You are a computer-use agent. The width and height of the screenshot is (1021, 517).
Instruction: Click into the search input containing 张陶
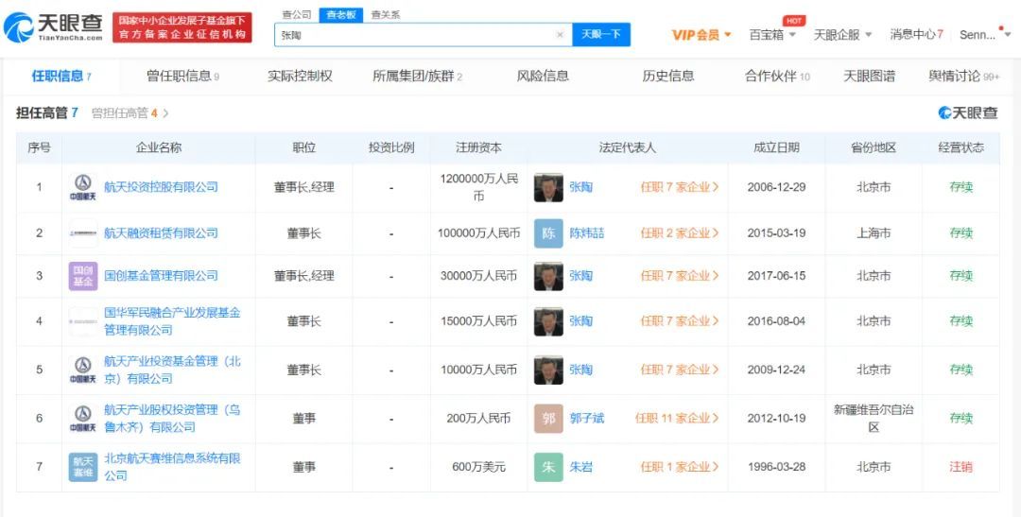coord(416,35)
